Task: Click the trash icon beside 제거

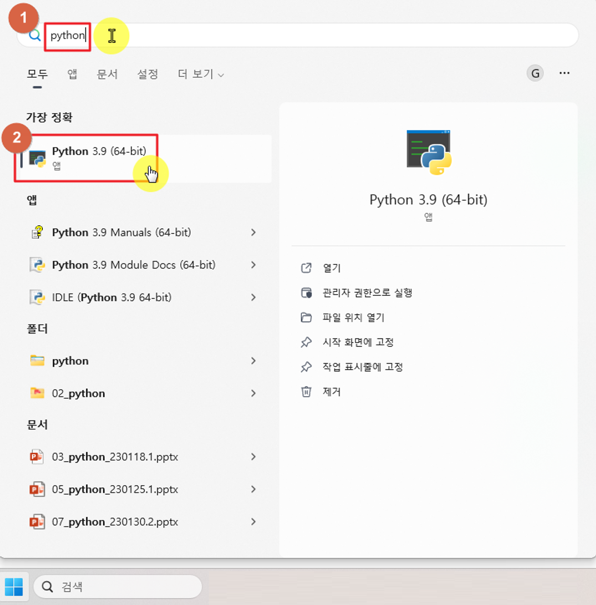Action: pos(306,392)
